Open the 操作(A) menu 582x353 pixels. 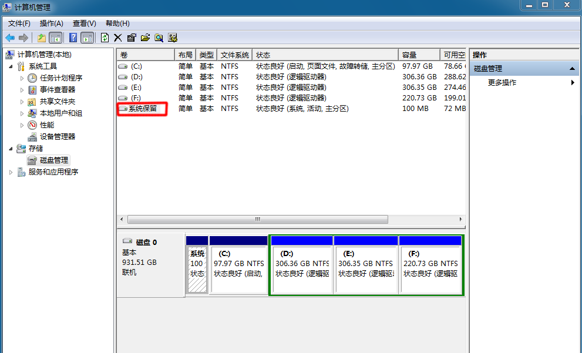coord(51,23)
